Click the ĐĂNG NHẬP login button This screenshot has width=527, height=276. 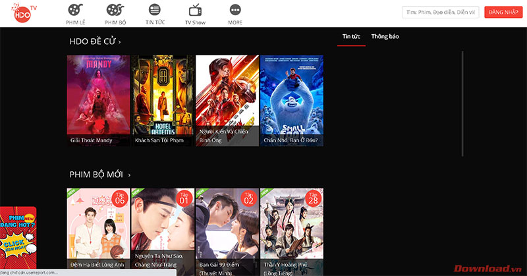[503, 12]
